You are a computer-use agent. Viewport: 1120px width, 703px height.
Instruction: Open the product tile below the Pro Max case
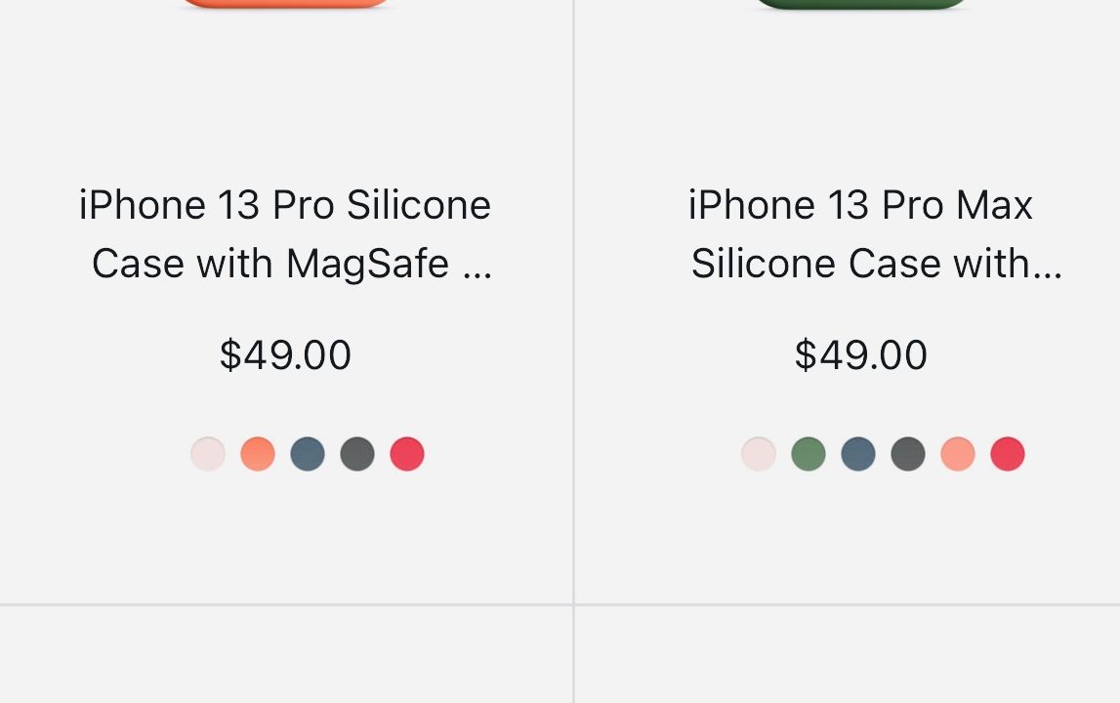pos(848,656)
